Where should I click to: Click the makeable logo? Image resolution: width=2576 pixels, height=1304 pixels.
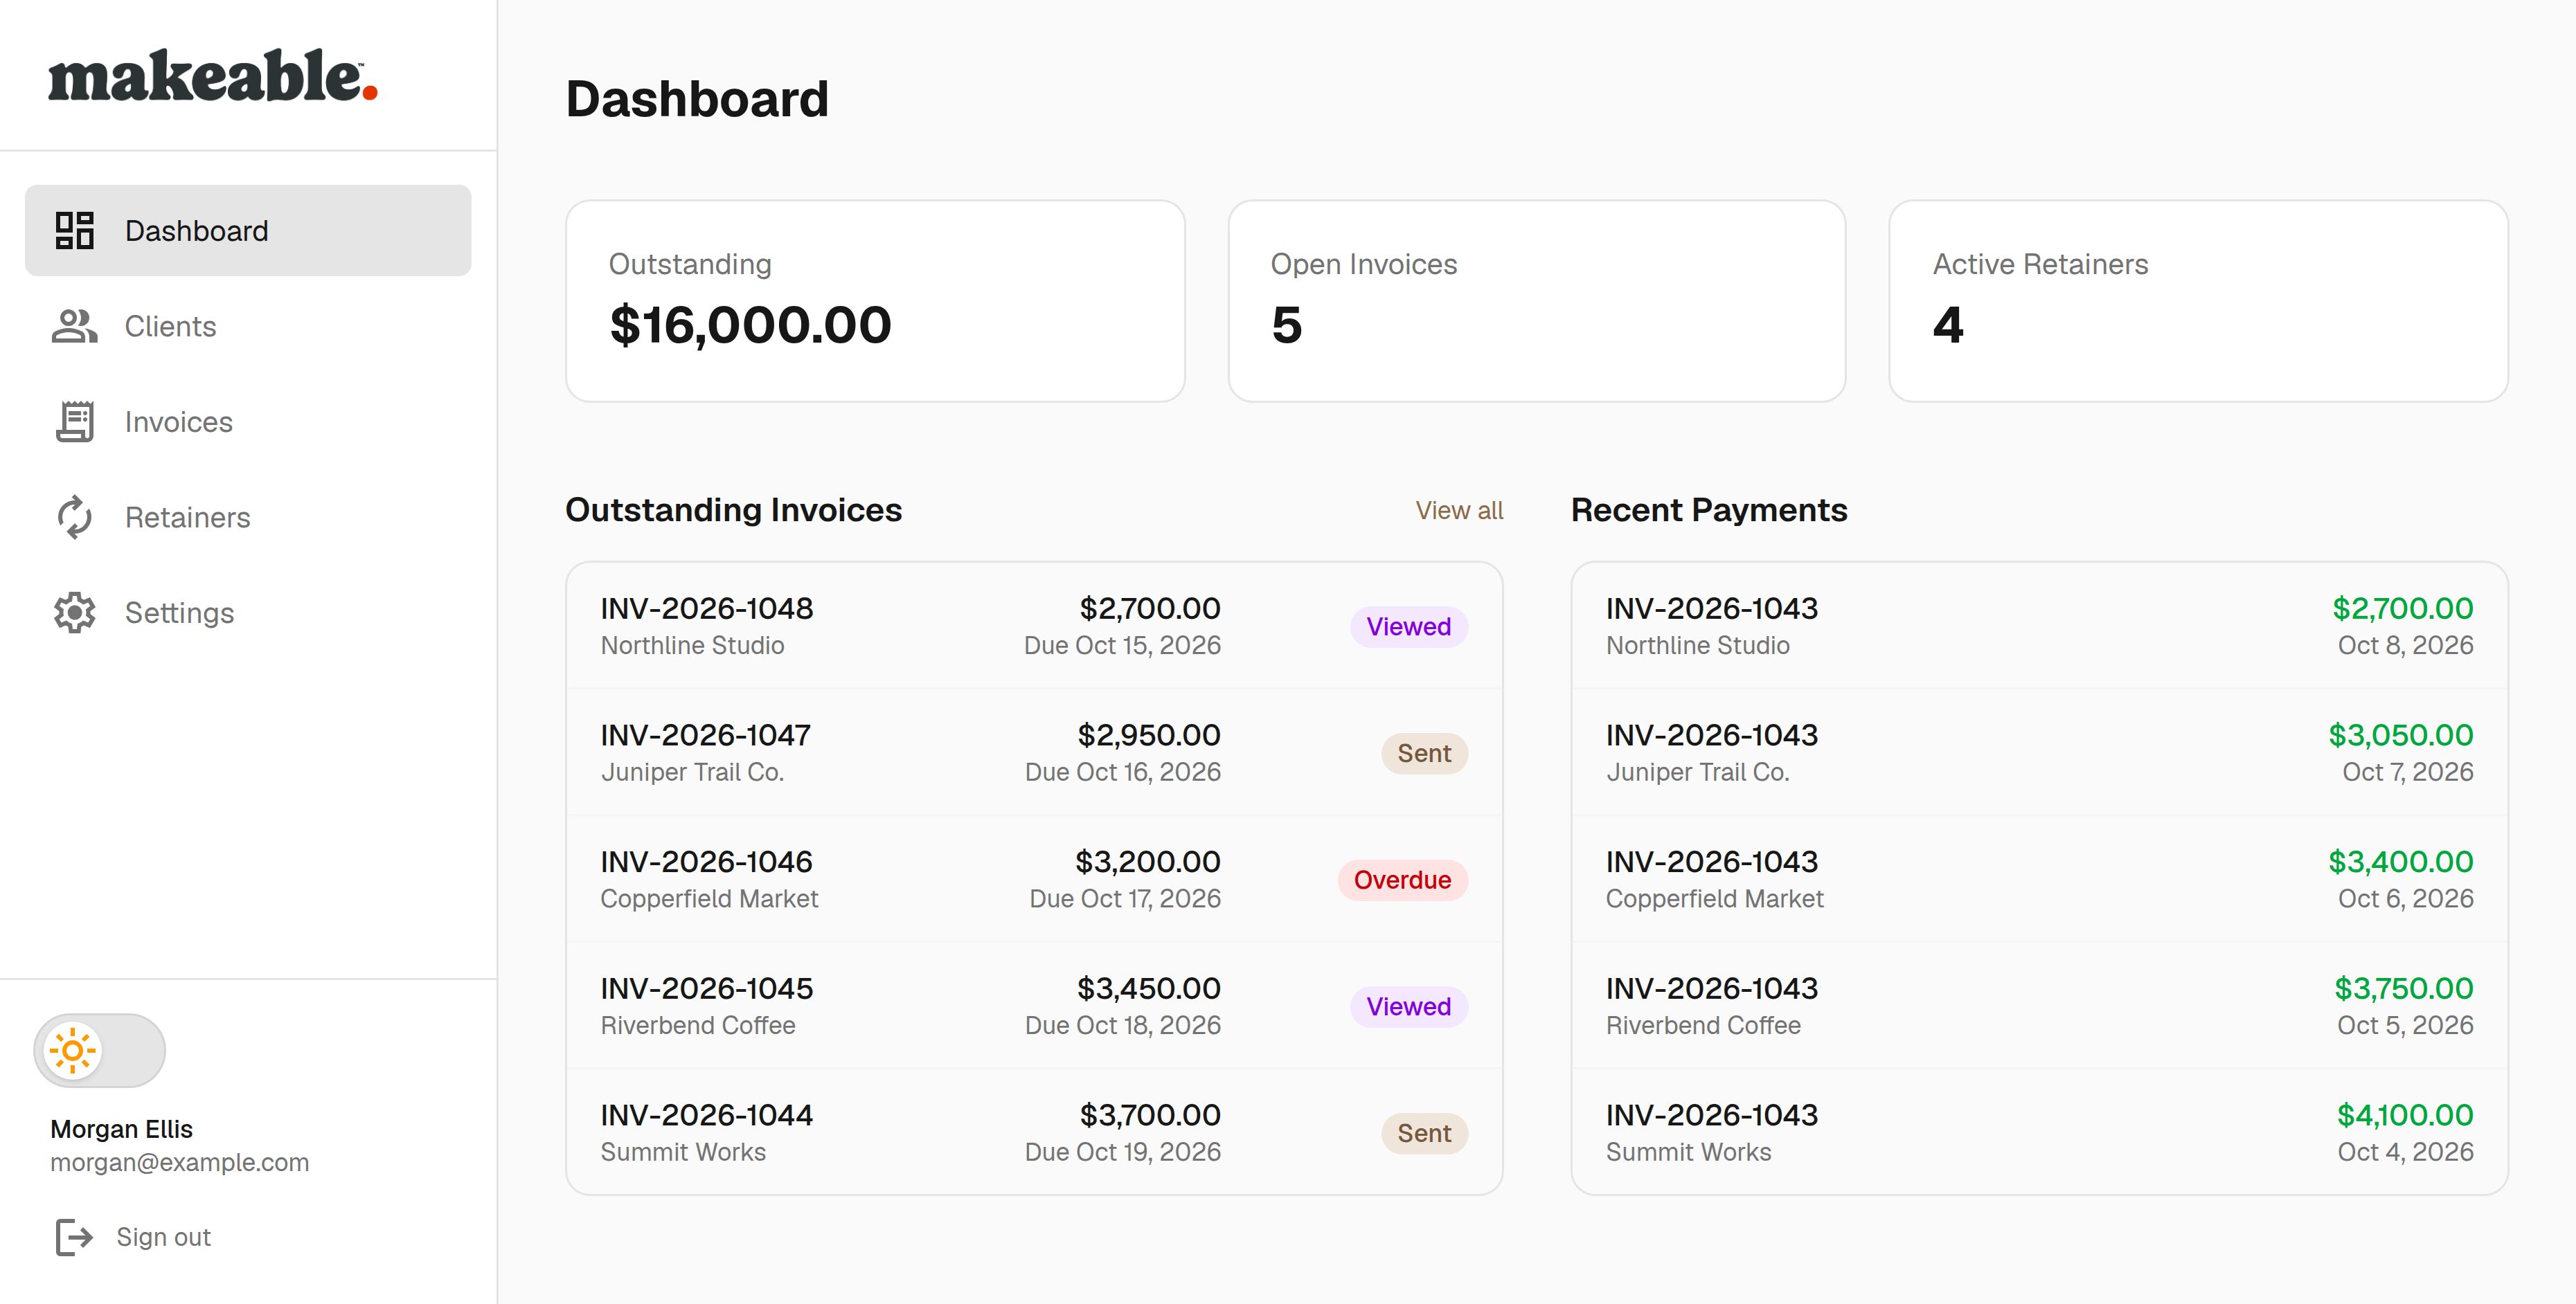[x=213, y=76]
